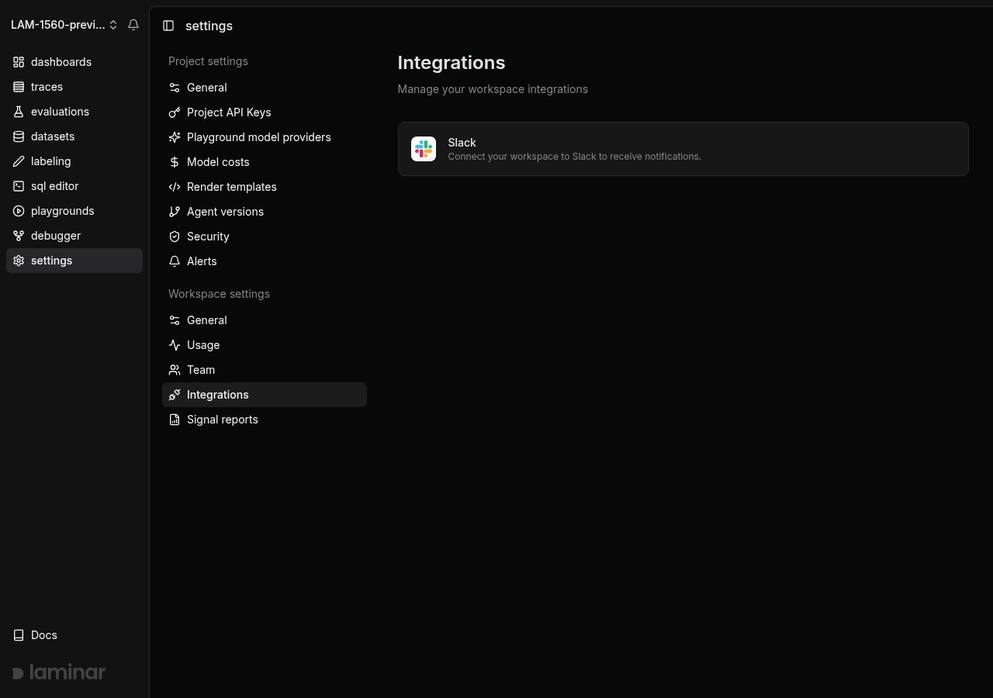This screenshot has height=698, width=993.
Task: Click the dashboards grid icon
Action: [19, 62]
